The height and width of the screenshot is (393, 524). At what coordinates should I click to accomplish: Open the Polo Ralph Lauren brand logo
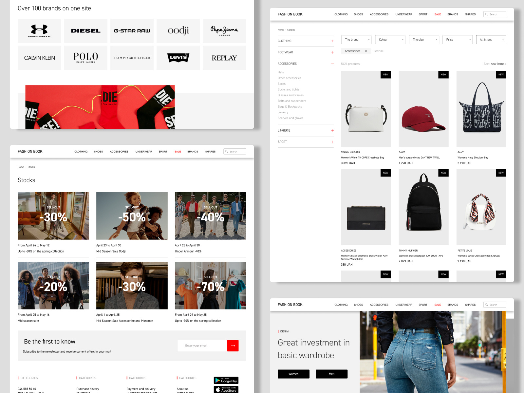(x=85, y=58)
